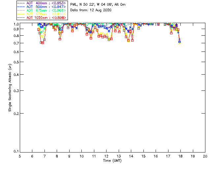The image size is (211, 169).
Task: Click y-axis tick label 0.7
Action: (16, 43)
